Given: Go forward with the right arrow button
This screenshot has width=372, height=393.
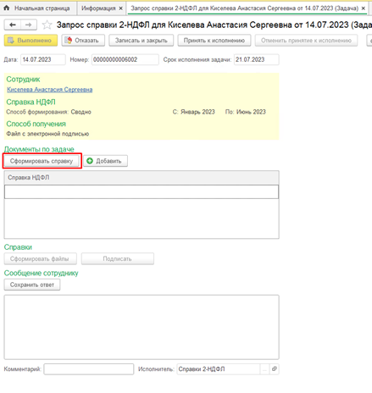Looking at the screenshot, I should (29, 25).
